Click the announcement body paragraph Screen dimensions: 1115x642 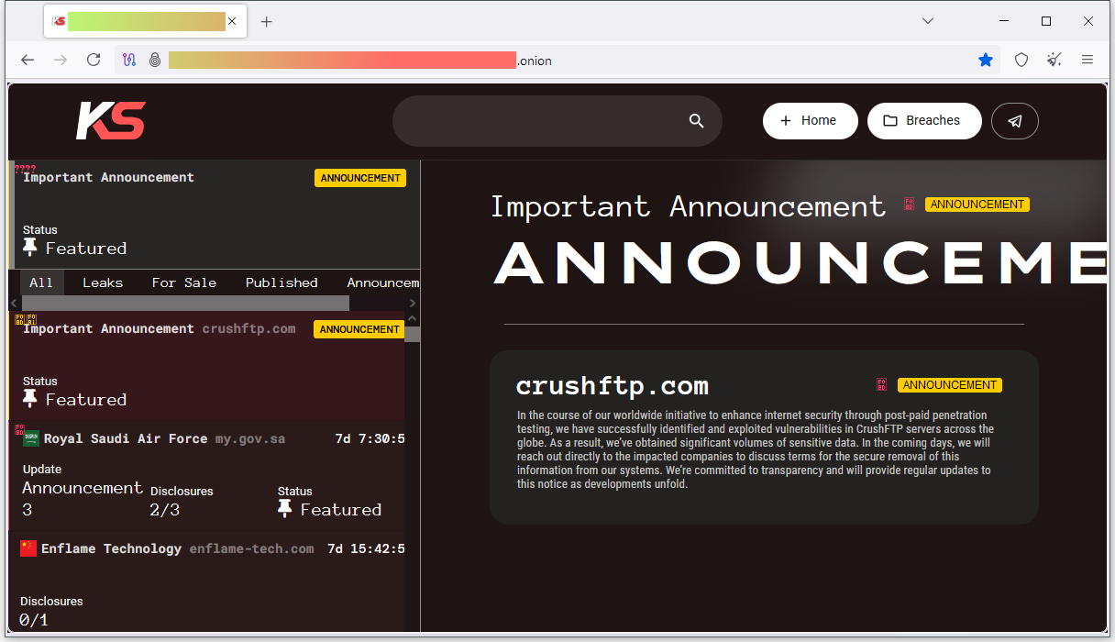point(755,449)
